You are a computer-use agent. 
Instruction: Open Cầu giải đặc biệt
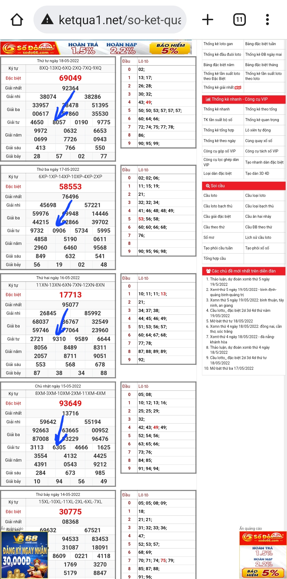point(217,216)
